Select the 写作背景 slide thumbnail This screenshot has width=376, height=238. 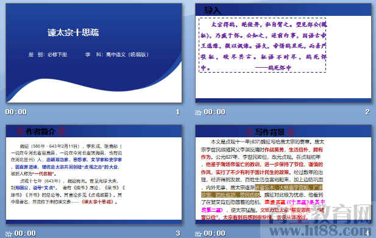(x=283, y=174)
